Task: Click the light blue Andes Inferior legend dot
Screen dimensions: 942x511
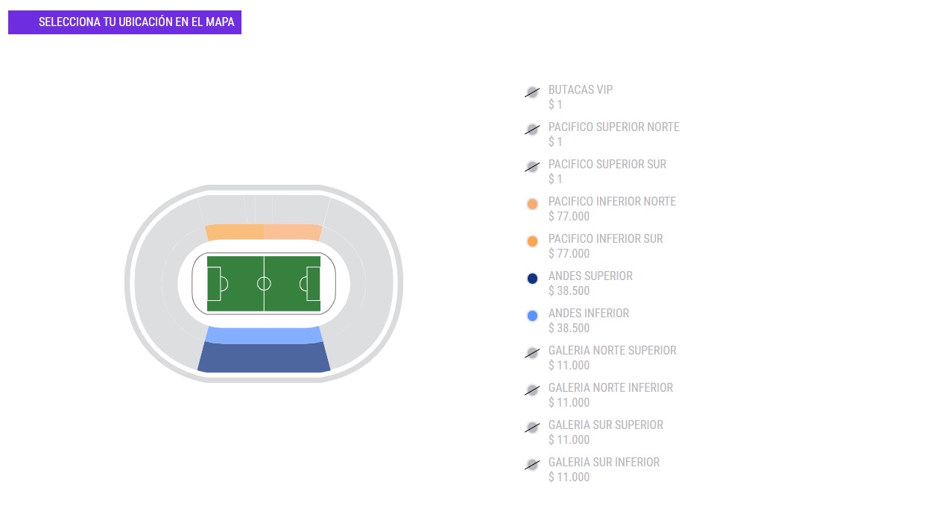Action: (532, 316)
